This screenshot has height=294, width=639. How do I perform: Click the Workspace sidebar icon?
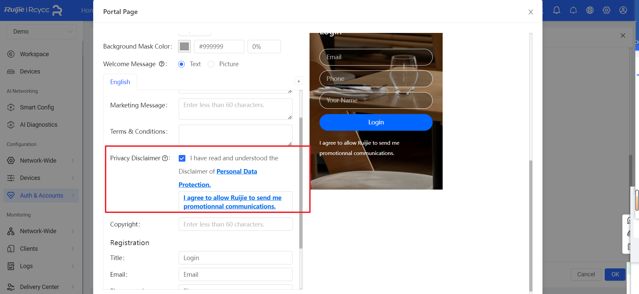11,54
